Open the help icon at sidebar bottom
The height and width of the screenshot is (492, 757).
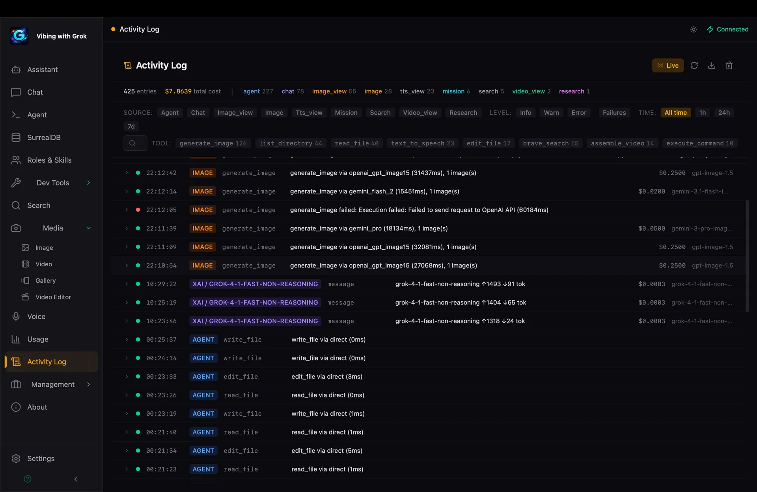pos(27,479)
